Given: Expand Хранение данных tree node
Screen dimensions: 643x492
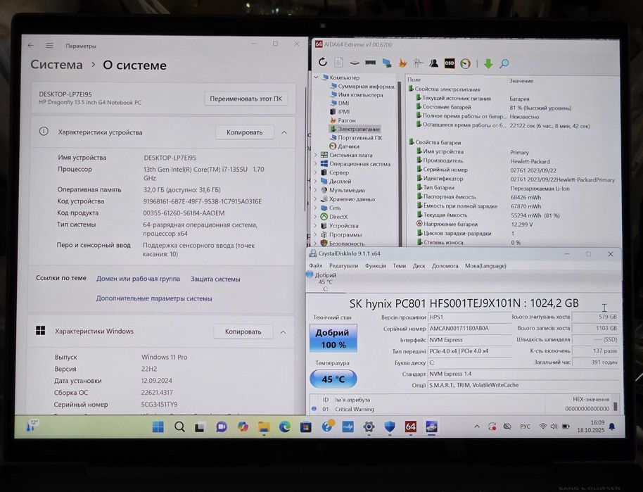Looking at the screenshot, I should click(x=316, y=199).
